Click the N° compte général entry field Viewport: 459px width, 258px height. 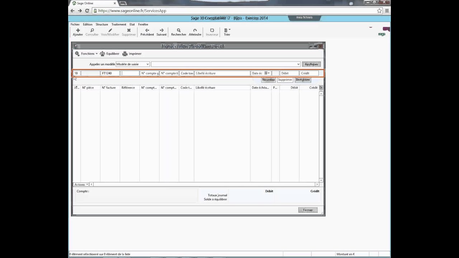(150, 73)
